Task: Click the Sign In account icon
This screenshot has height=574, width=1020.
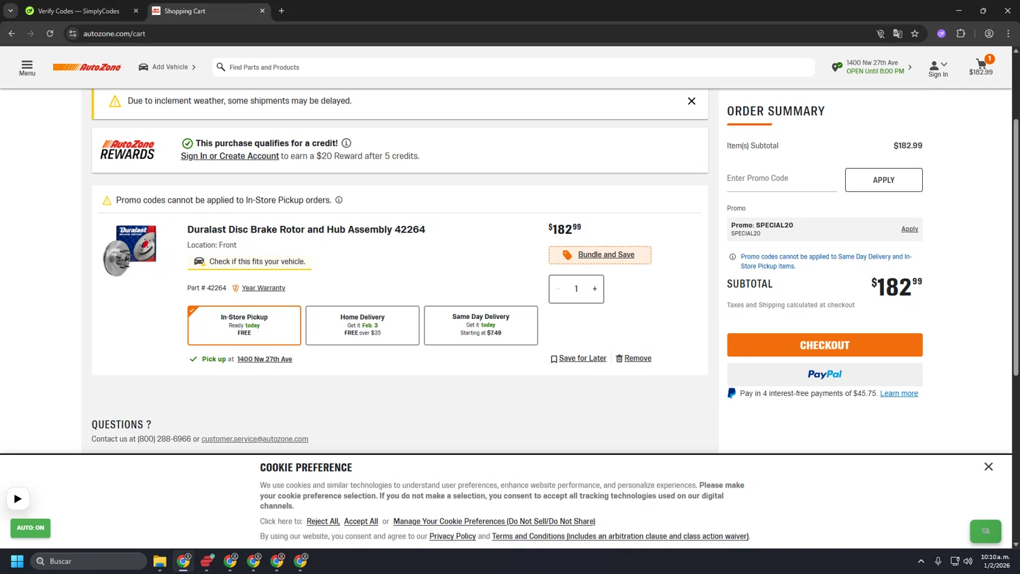Action: pos(938,68)
